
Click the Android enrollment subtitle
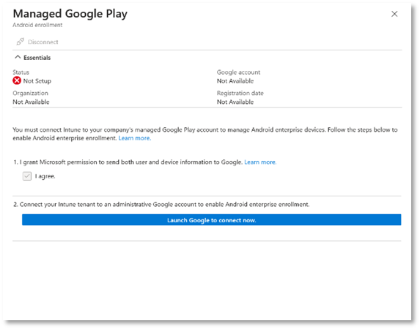[x=37, y=25]
